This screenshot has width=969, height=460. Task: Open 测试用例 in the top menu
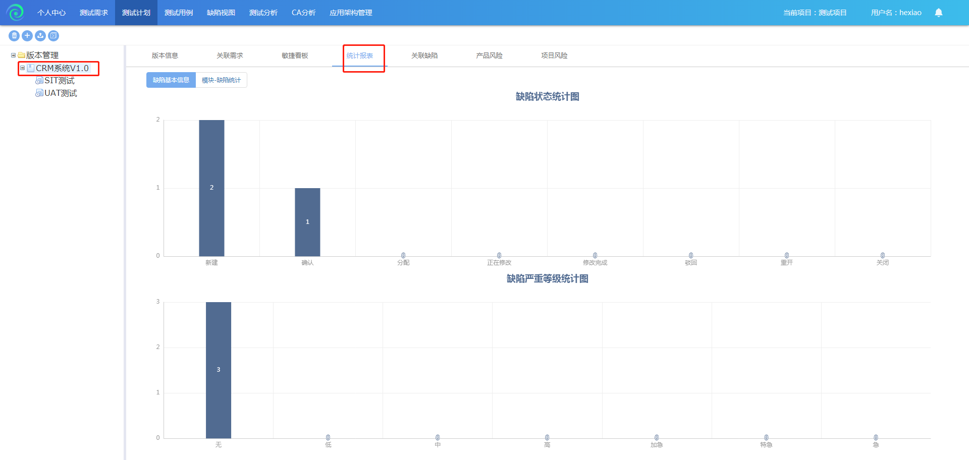click(179, 13)
